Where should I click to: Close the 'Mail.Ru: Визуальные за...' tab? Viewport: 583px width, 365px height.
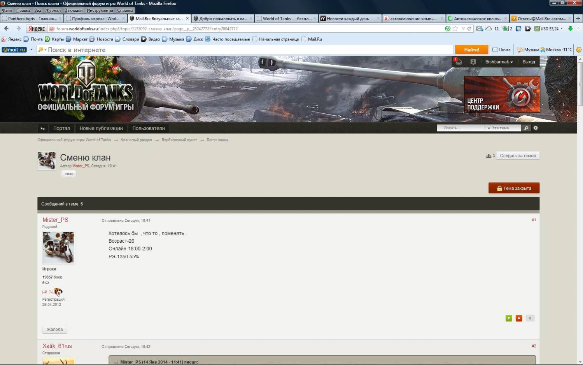pos(187,18)
